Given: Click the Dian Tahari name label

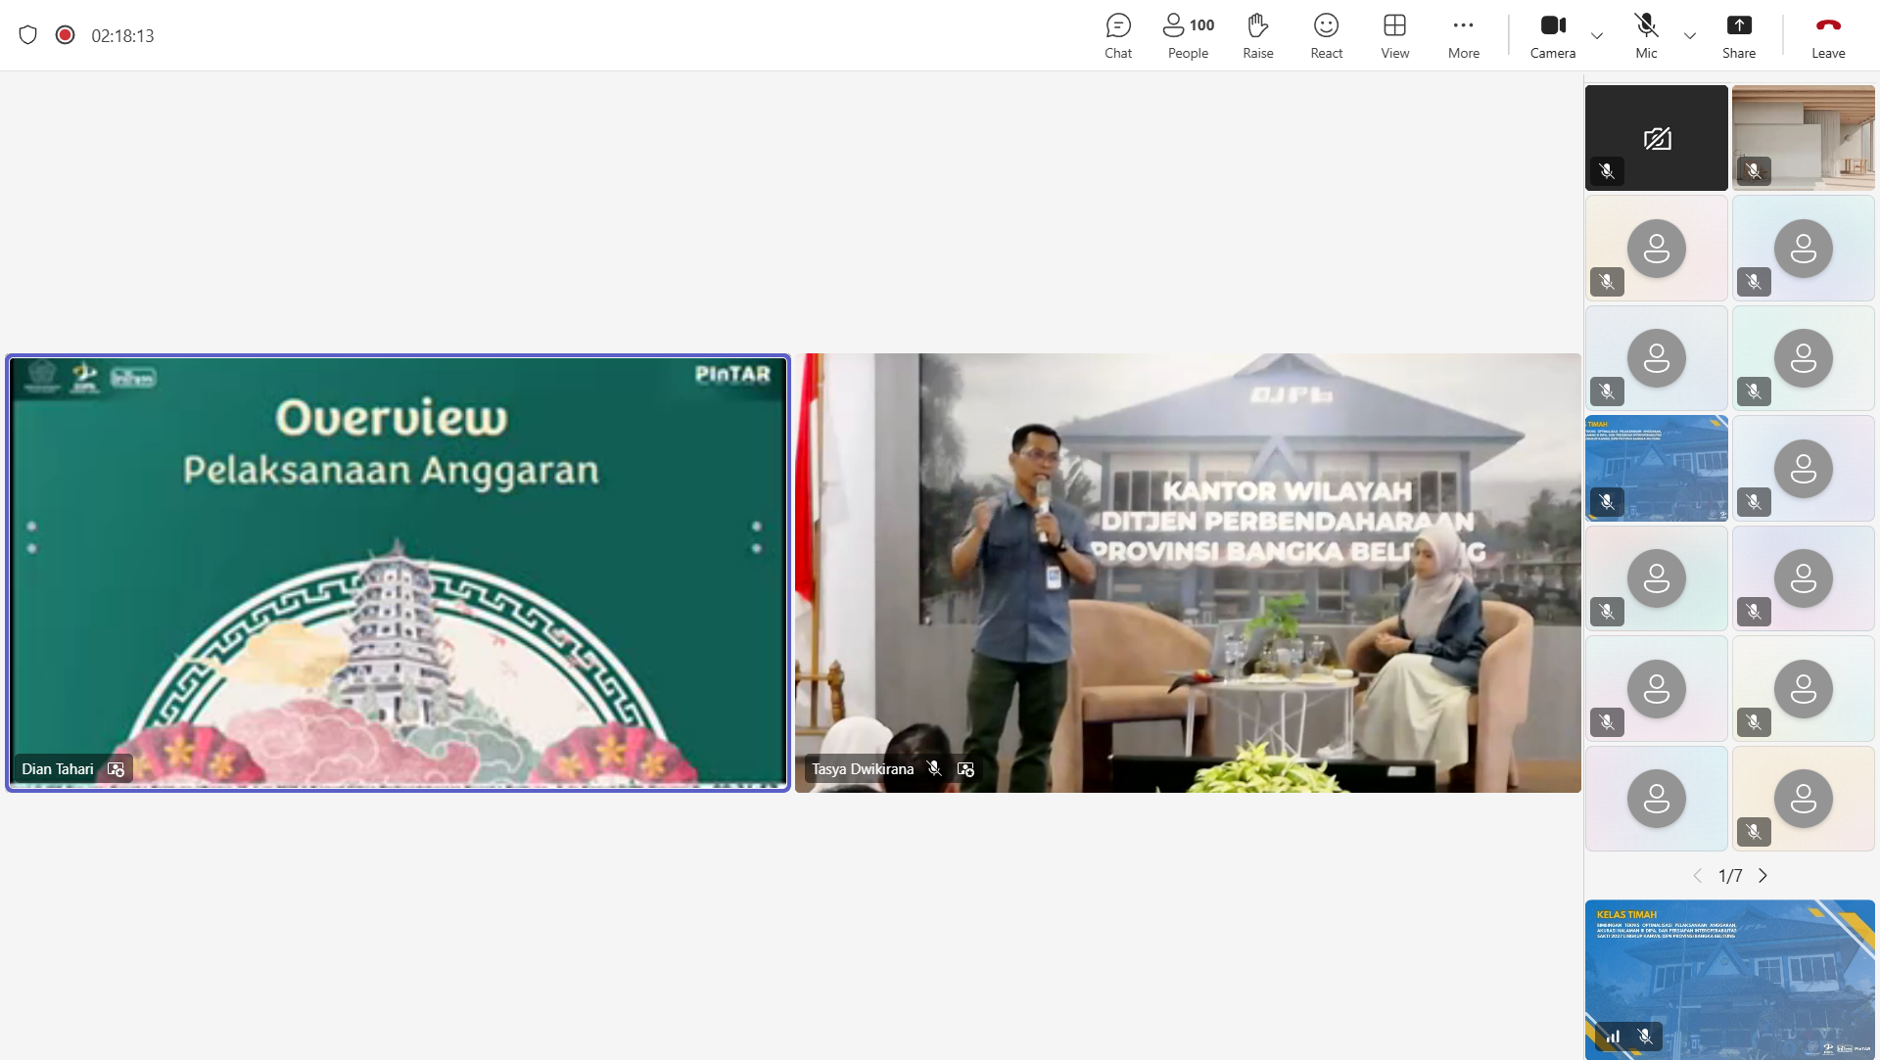Looking at the screenshot, I should coord(58,769).
